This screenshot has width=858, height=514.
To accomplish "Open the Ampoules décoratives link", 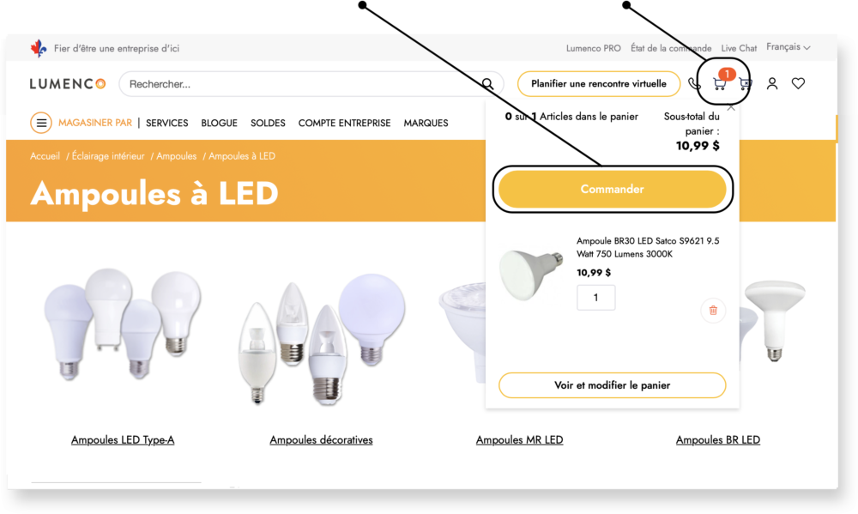I will click(x=321, y=440).
